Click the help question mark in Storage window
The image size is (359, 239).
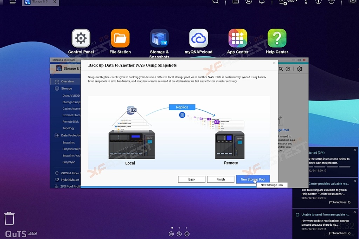tap(288, 69)
